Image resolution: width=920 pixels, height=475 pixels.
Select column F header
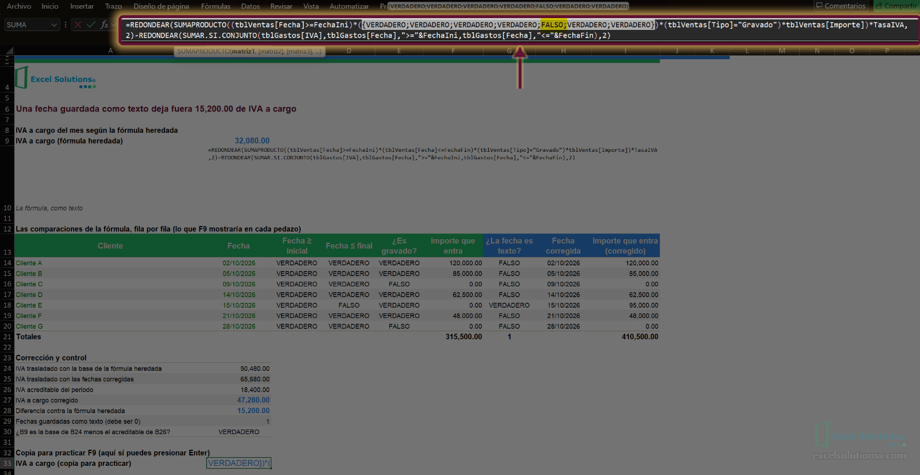(453, 51)
